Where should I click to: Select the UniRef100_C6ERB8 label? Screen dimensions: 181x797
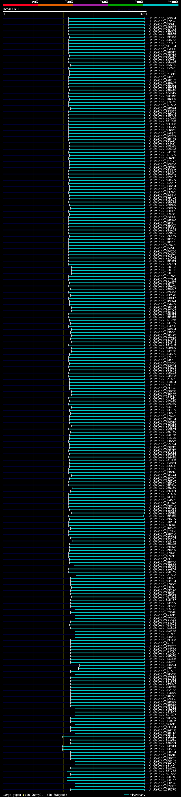pos(162,565)
